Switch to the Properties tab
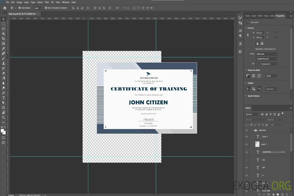The width and height of the screenshot is (294, 196). coord(280,16)
